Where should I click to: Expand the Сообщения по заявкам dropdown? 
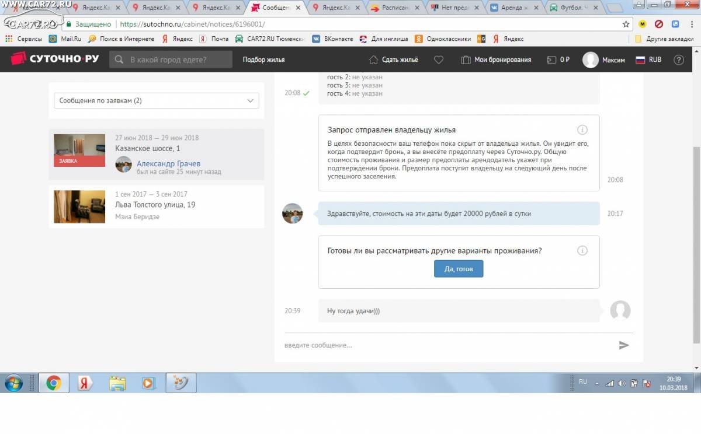coord(156,100)
